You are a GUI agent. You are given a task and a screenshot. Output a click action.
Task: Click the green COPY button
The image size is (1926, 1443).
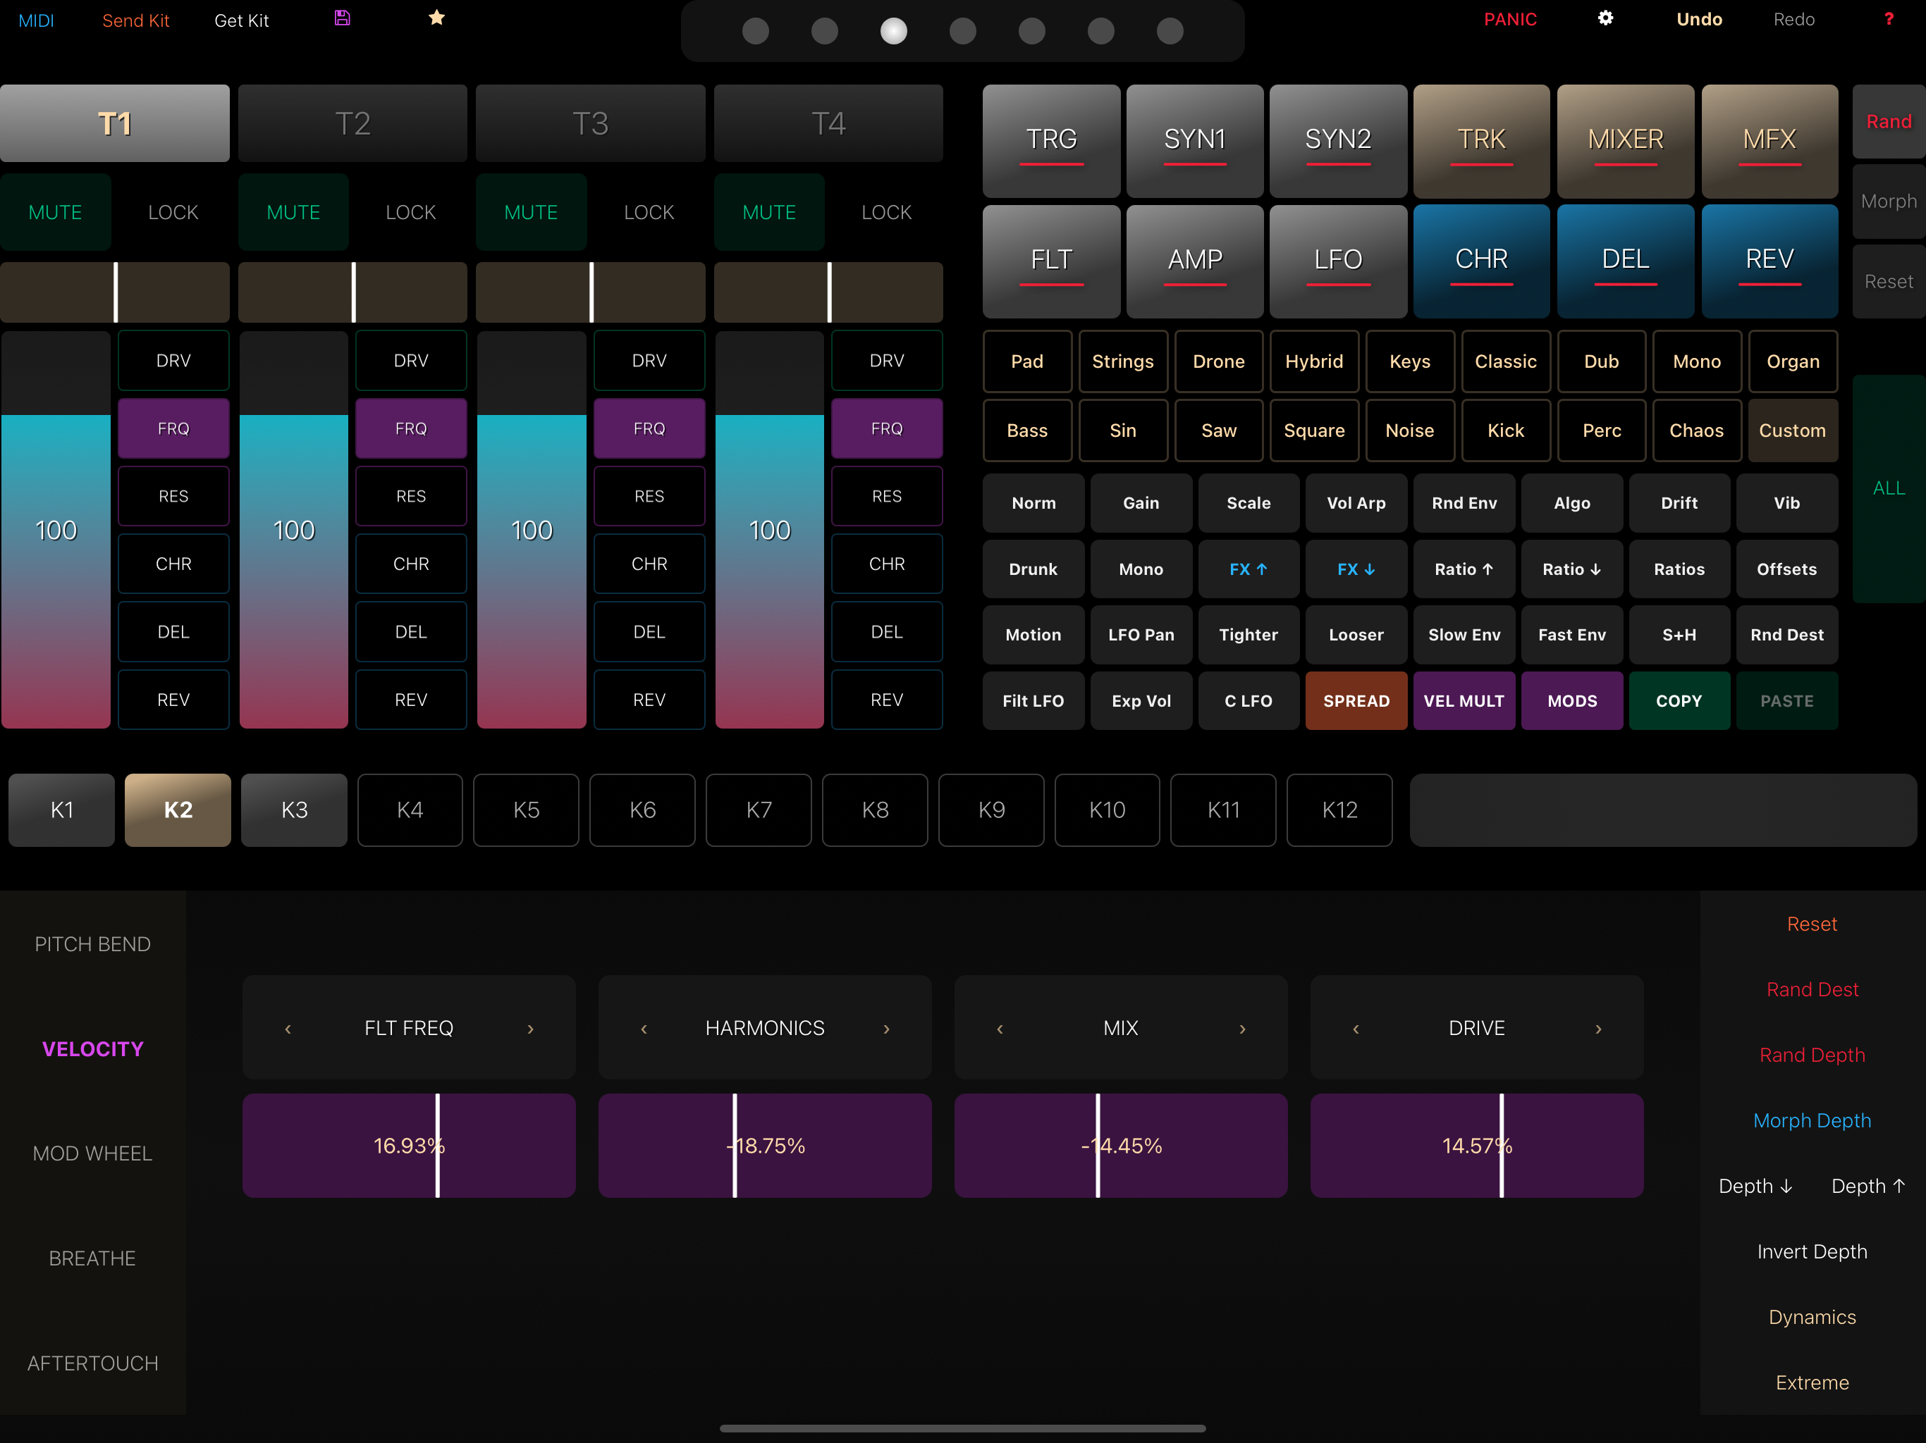pos(1679,700)
